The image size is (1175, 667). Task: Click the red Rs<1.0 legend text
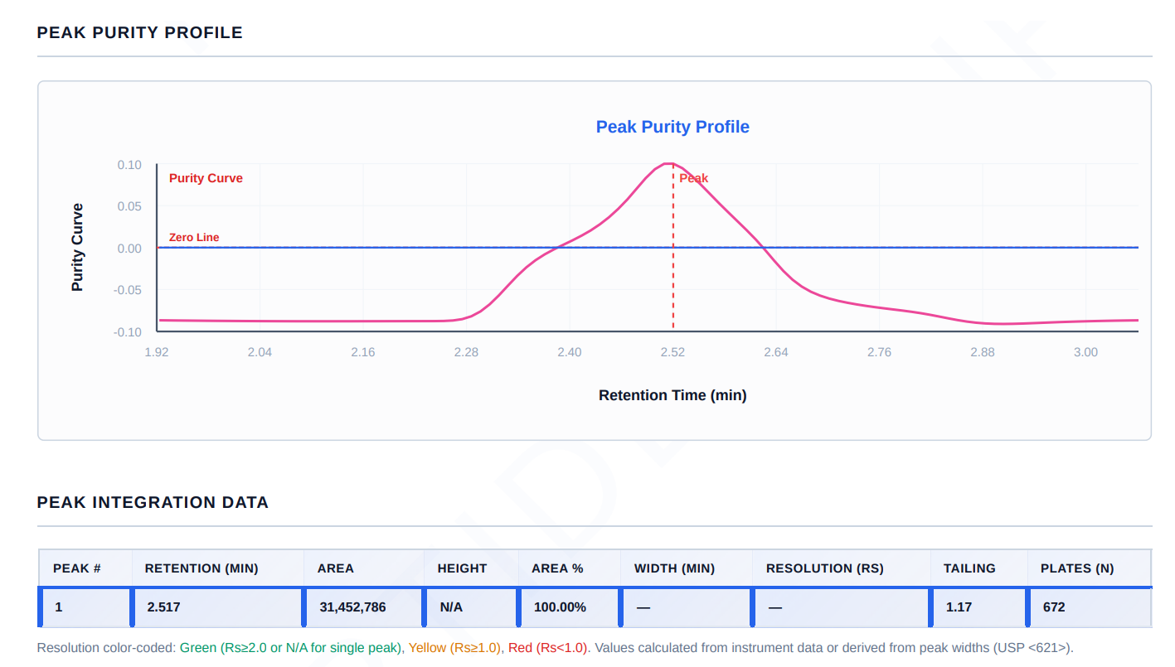point(547,648)
